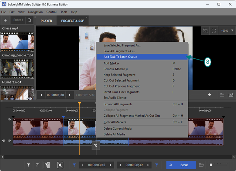The height and width of the screenshot is (171, 236).
Task: Click the orange playhead marker on timeline
Action: point(79,103)
